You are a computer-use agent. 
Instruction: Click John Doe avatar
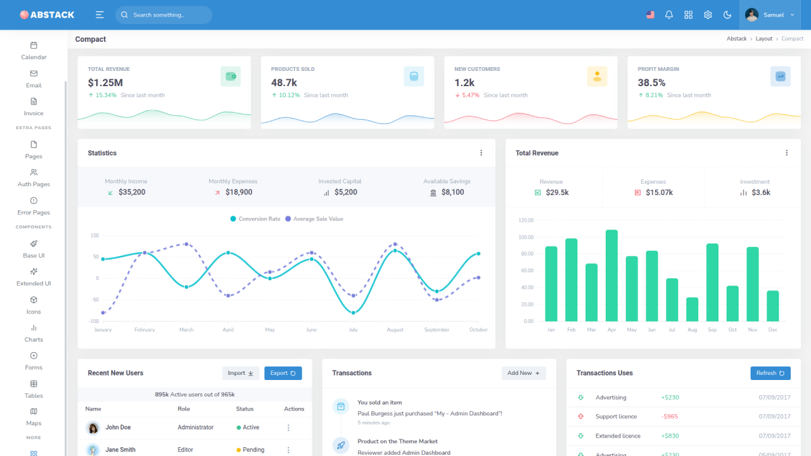coord(93,428)
